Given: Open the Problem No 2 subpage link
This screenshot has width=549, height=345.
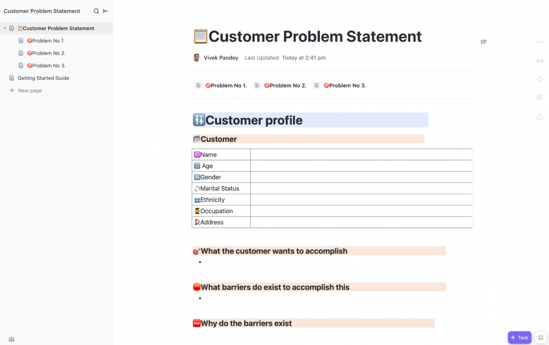Looking at the screenshot, I should [x=285, y=85].
